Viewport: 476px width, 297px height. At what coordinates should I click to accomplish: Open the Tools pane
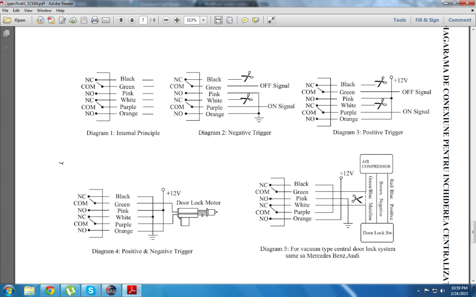pos(399,20)
